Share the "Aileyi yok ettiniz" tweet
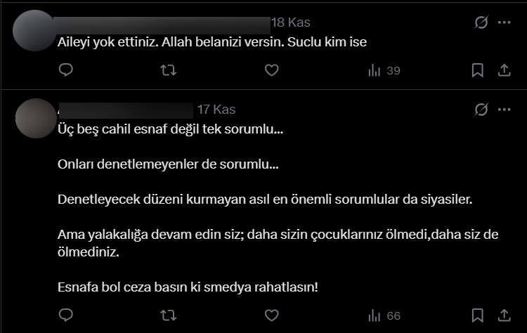Viewport: 527px width, 333px height. (504, 70)
